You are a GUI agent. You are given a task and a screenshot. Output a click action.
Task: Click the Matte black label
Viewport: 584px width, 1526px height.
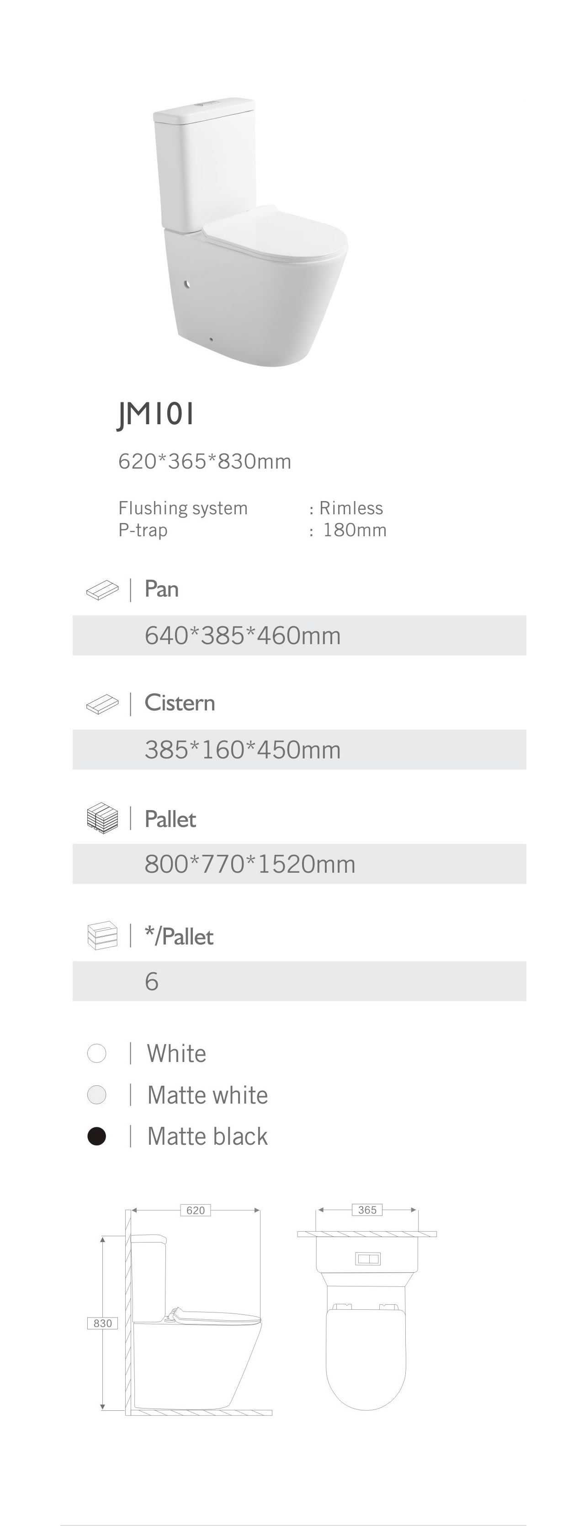pos(207,1136)
